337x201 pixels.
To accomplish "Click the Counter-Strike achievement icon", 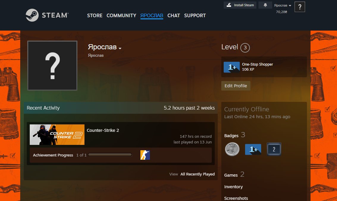I will [145, 155].
